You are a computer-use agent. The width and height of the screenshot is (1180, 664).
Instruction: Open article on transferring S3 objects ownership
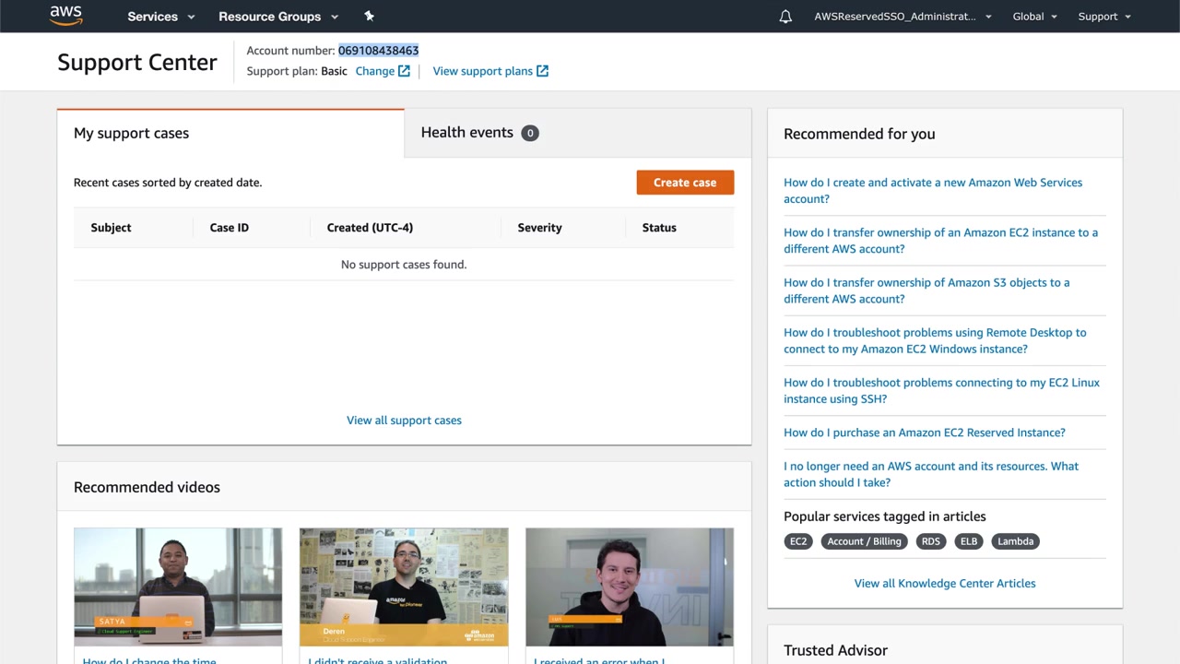(x=926, y=290)
